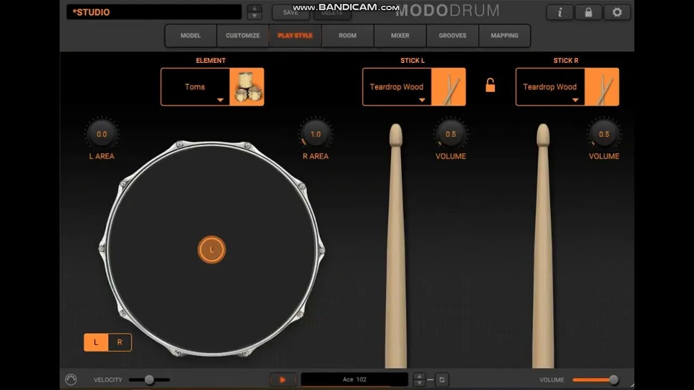Image resolution: width=694 pixels, height=390 pixels.
Task: Click the Stick L volume knob
Action: coord(451,134)
